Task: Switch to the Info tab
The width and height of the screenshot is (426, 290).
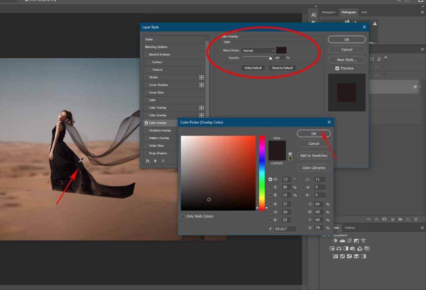Action: [x=364, y=12]
